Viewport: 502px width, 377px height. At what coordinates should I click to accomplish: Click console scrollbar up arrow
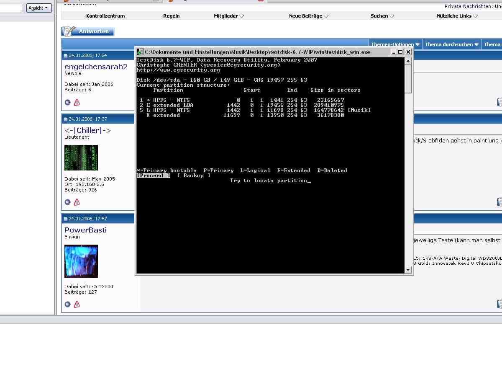[x=408, y=61]
